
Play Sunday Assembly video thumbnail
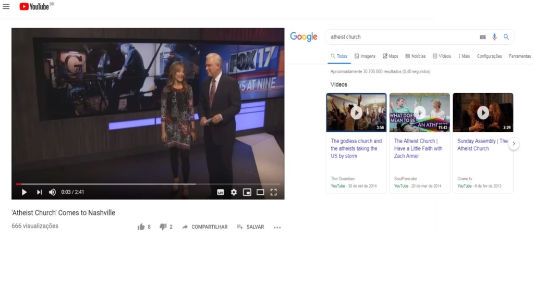click(x=483, y=113)
